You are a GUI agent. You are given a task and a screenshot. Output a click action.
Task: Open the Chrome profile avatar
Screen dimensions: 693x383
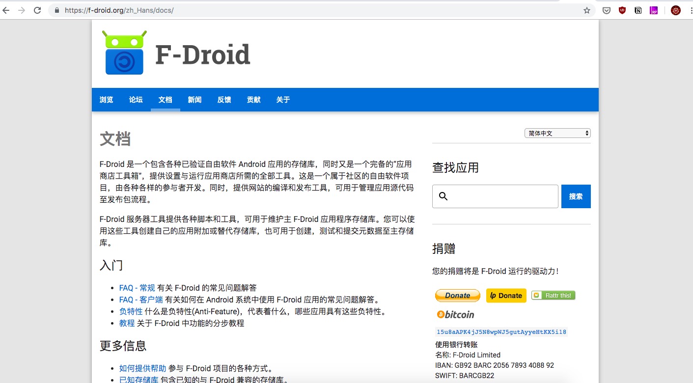click(x=676, y=10)
